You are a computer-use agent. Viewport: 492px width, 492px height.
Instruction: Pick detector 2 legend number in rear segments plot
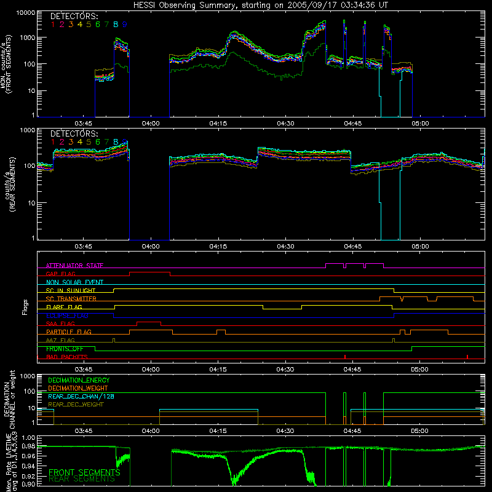click(62, 142)
